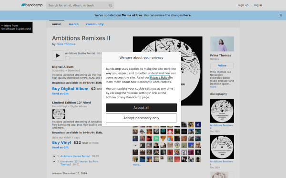The height and width of the screenshot is (178, 286).
Task: Open the Ambitions (Isolée Remix) track link
Action: click(x=75, y=156)
